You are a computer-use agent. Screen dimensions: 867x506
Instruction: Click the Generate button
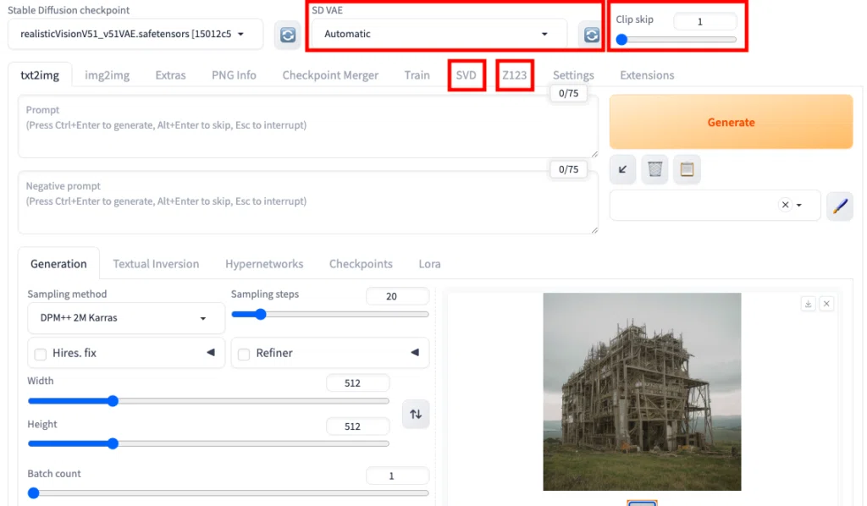[x=731, y=122]
